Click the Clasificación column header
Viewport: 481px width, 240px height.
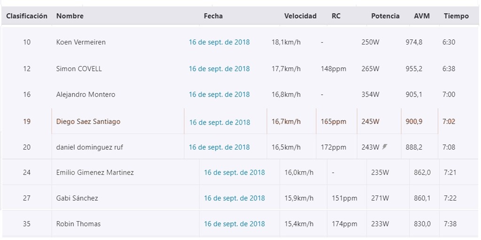point(27,16)
